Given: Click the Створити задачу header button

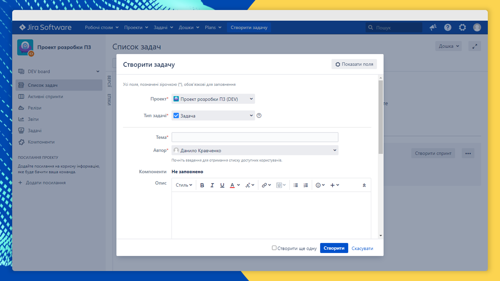Looking at the screenshot, I should [249, 27].
